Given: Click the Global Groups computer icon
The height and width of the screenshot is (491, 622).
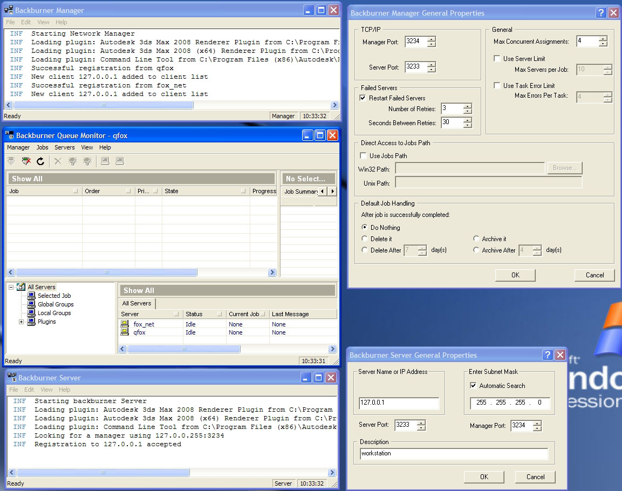Looking at the screenshot, I should click(31, 304).
